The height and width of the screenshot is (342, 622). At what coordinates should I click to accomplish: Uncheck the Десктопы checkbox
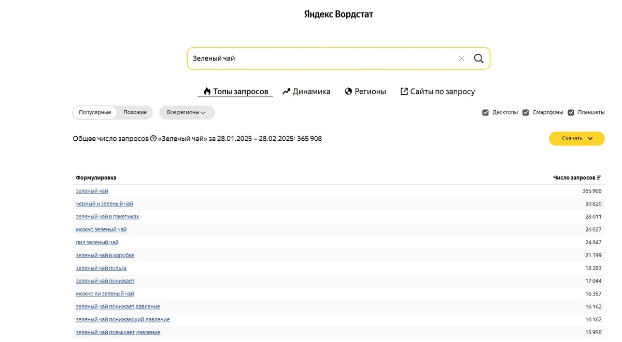pyautogui.click(x=486, y=112)
